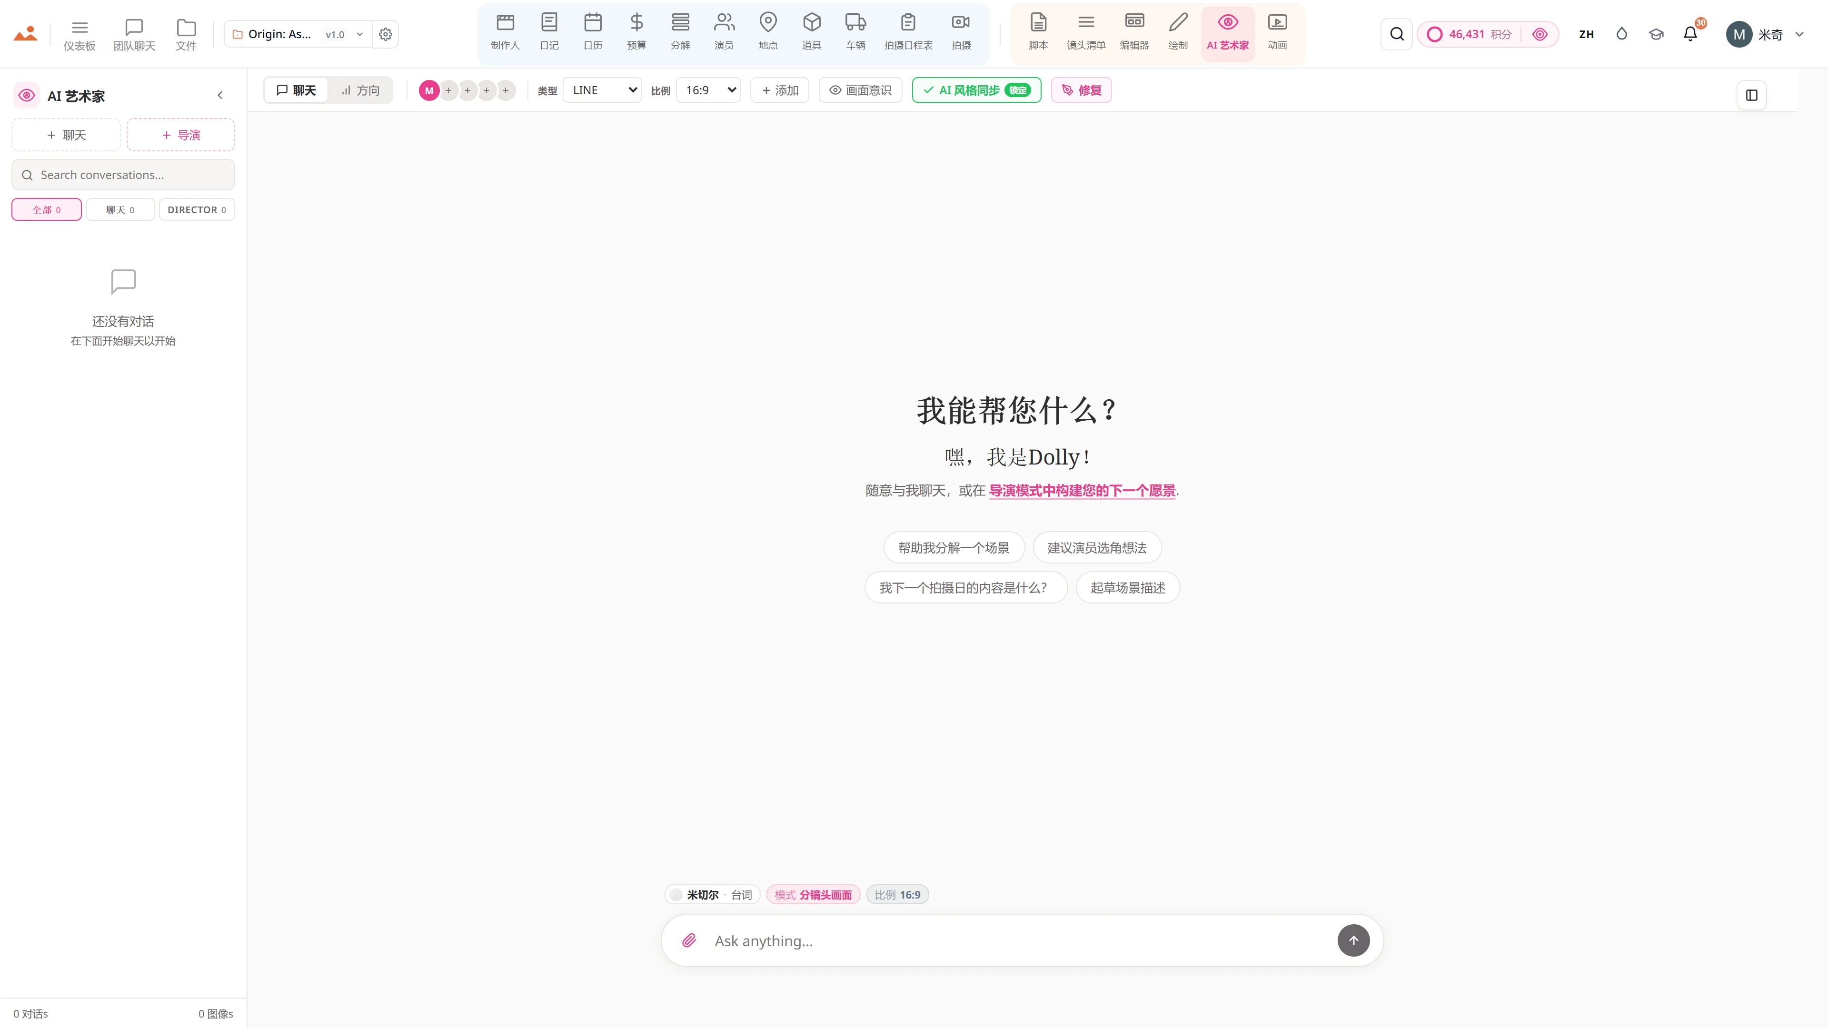Open the 比例 16:9 ratio dropdown
Viewport: 1828px width, 1028px height.
coord(708,90)
